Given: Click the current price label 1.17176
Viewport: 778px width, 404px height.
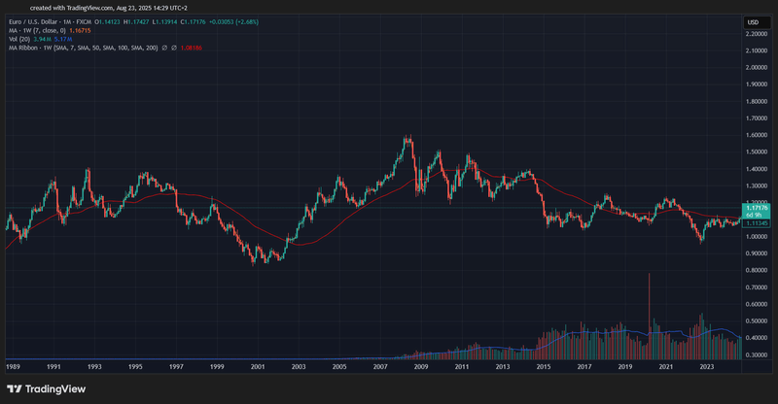Looking at the screenshot, I should coord(757,208).
